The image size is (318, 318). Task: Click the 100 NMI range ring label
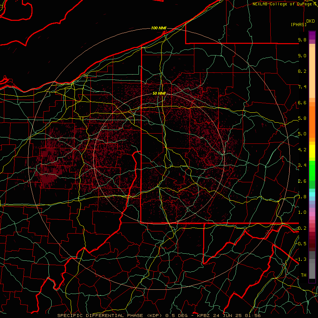point(159,28)
